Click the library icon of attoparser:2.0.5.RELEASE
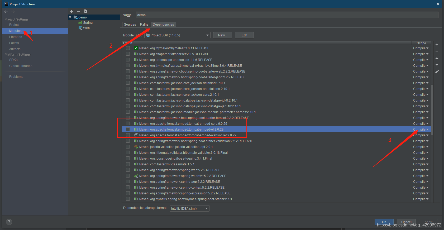Viewport: 444px width, 230px height. [136, 54]
